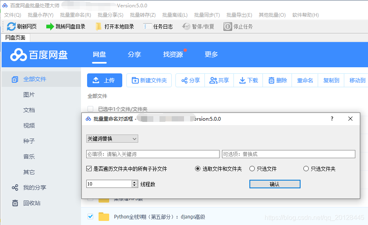Click the new folder plus icon
This screenshot has height=225, width=368.
[x=135, y=80]
